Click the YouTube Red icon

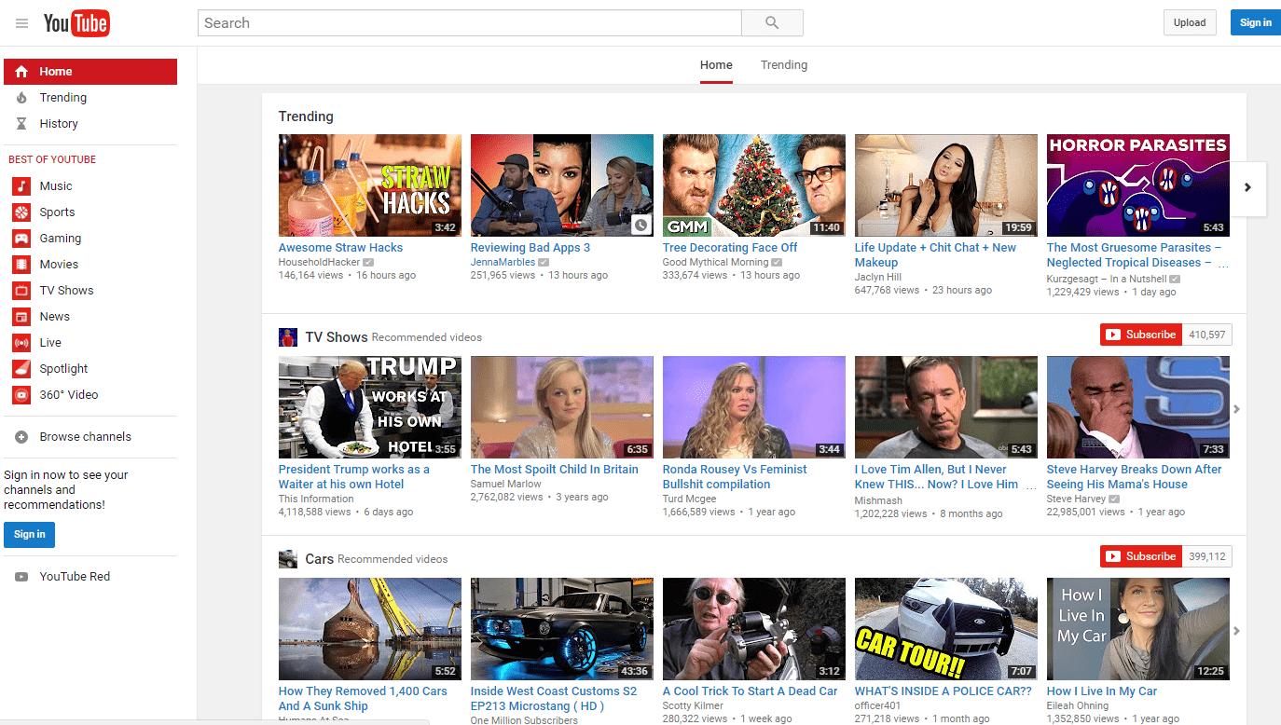tap(21, 577)
